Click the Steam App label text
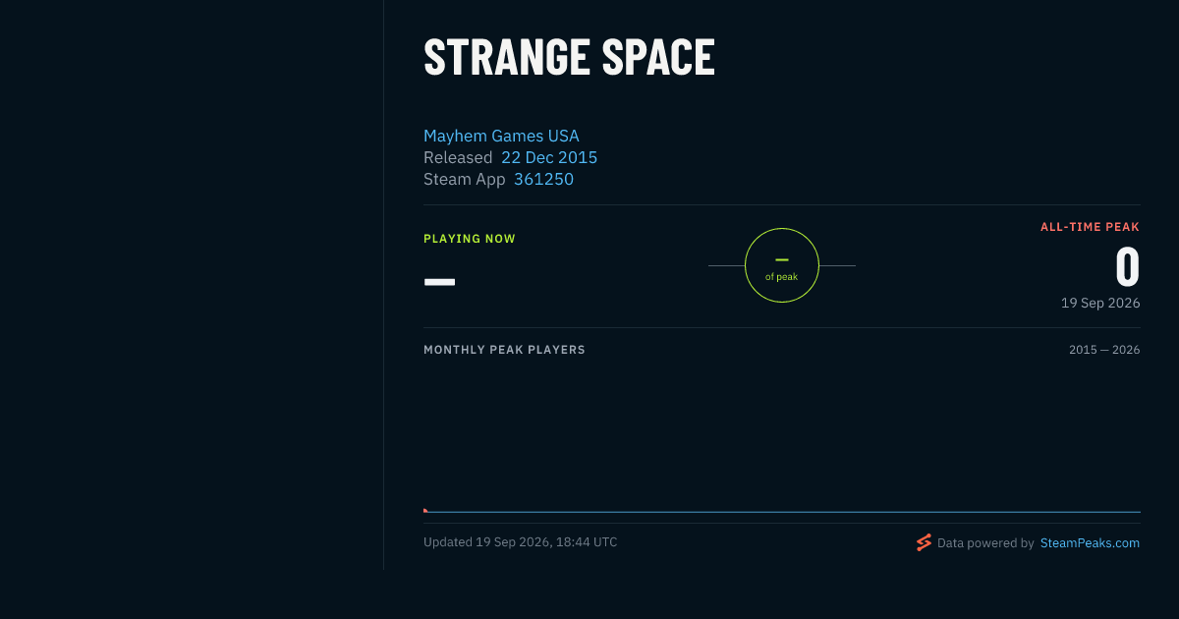Image resolution: width=1179 pixels, height=619 pixels. tap(465, 179)
